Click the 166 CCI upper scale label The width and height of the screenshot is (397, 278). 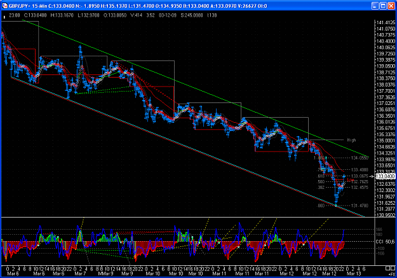[x=379, y=230]
